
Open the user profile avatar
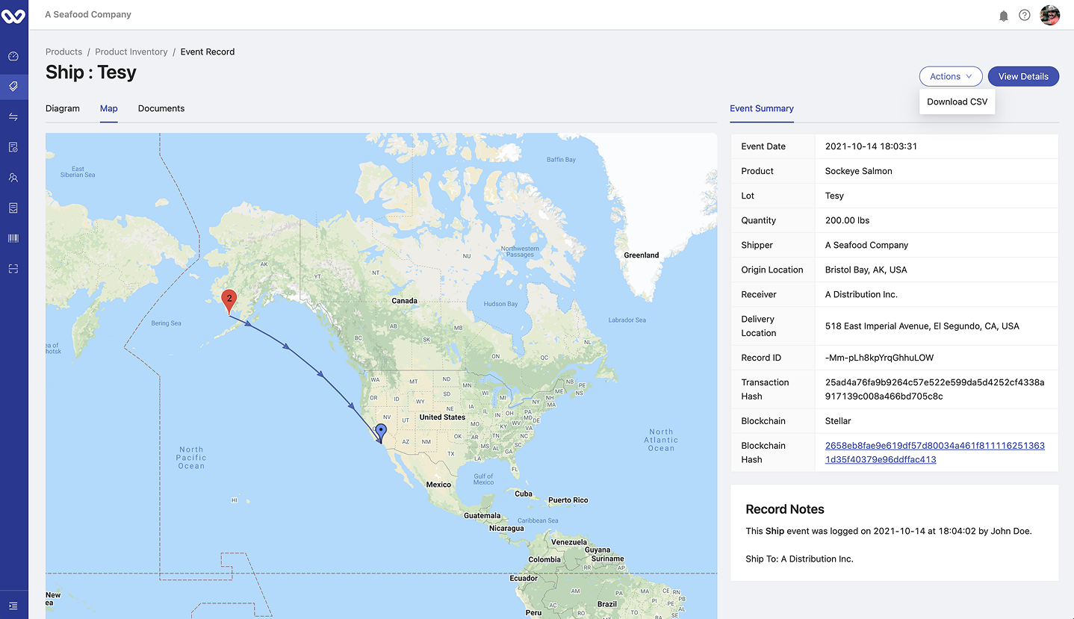1049,15
